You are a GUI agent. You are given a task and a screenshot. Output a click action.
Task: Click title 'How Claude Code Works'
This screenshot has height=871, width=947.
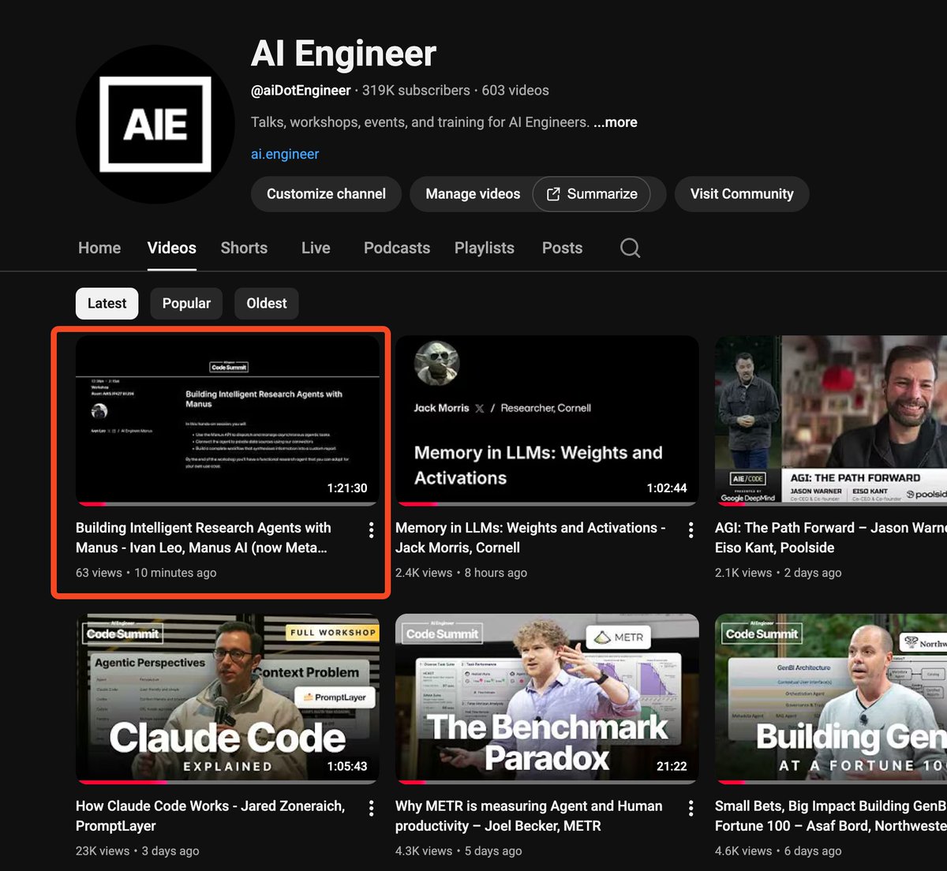click(210, 816)
